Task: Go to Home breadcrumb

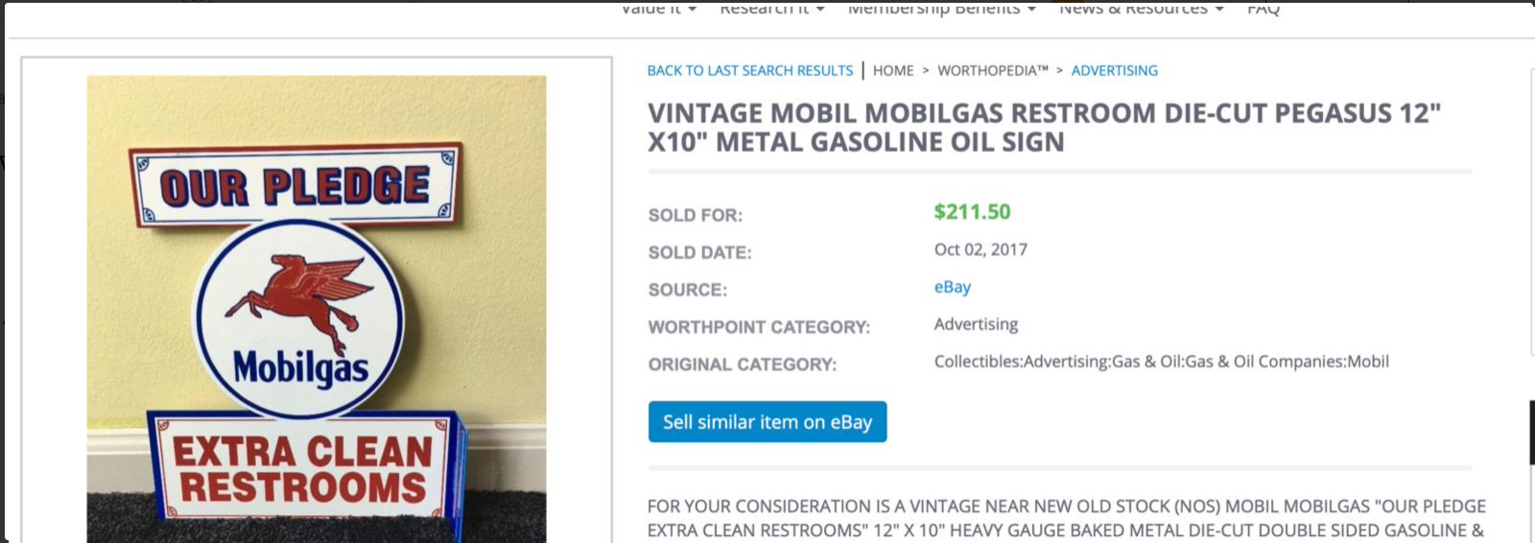Action: [893, 71]
